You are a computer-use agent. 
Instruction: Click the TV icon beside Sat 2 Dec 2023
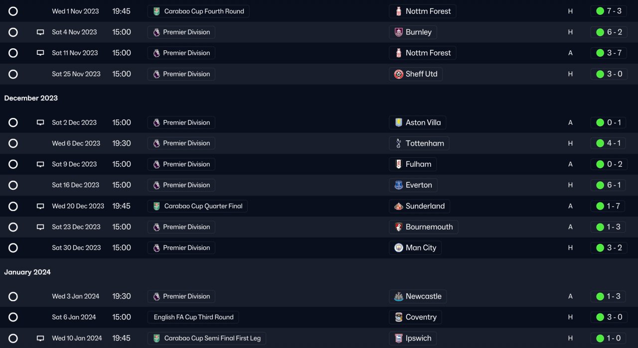click(40, 122)
